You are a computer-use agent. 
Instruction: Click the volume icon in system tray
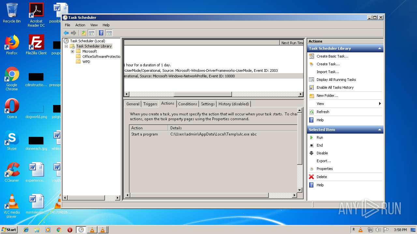coord(378,230)
